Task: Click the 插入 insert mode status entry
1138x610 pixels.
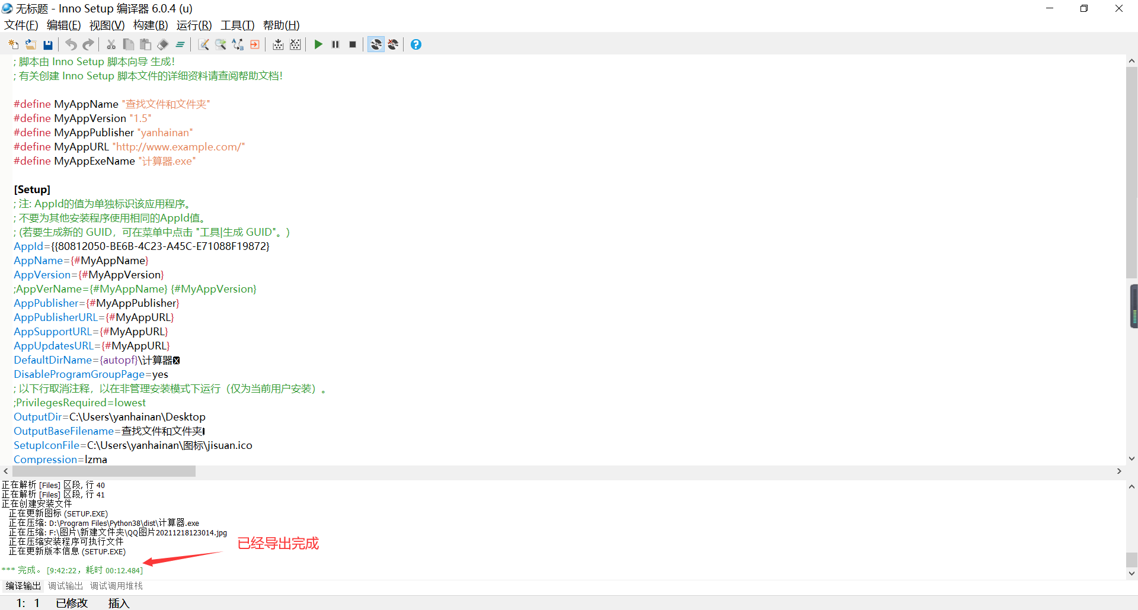Action: 119,603
